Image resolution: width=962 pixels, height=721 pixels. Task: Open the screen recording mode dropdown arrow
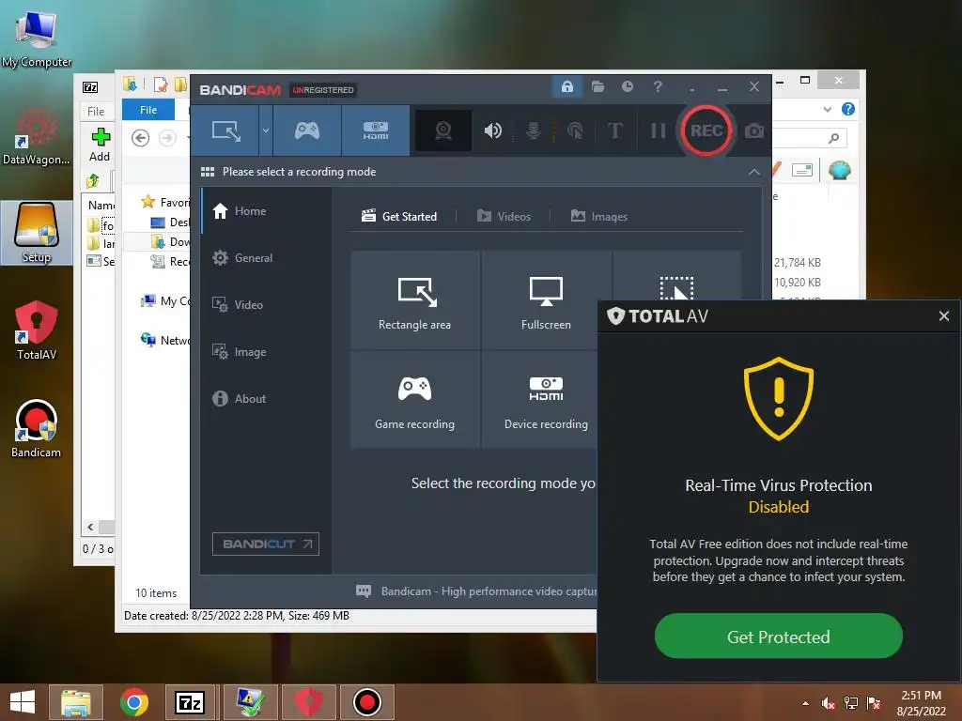point(266,130)
